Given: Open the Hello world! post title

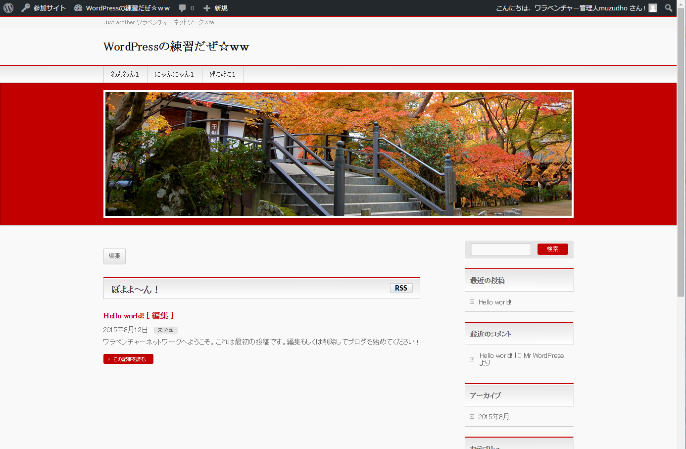Looking at the screenshot, I should [124, 316].
